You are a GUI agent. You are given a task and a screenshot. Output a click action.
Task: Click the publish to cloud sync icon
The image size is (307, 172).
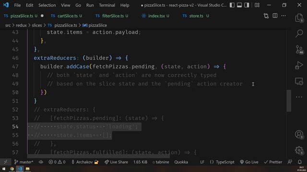(x=41, y=162)
